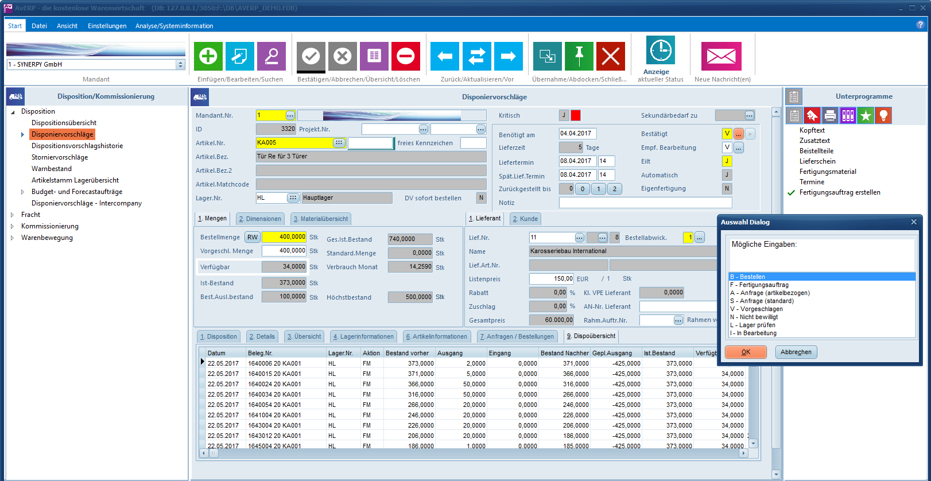Screen dimensions: 931x481
Task: Expand the Fracht tree node
Action: coord(12,215)
